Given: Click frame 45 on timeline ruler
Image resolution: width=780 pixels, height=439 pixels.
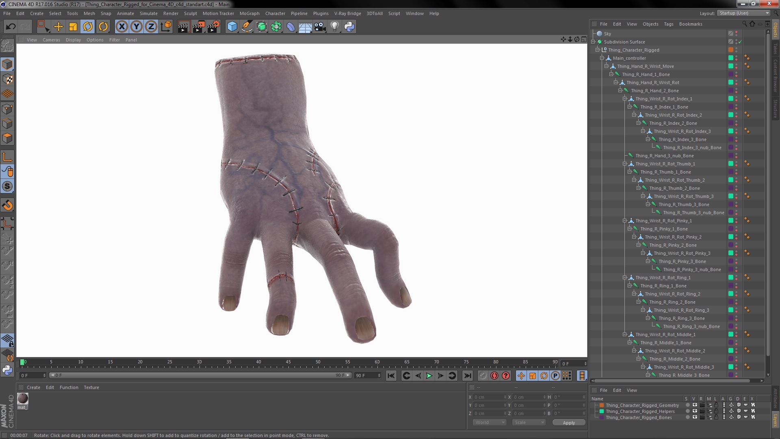Looking at the screenshot, I should [x=288, y=362].
